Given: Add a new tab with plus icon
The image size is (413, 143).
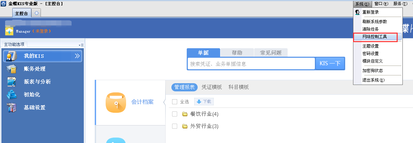Looking at the screenshot, I should (x=36, y=13).
